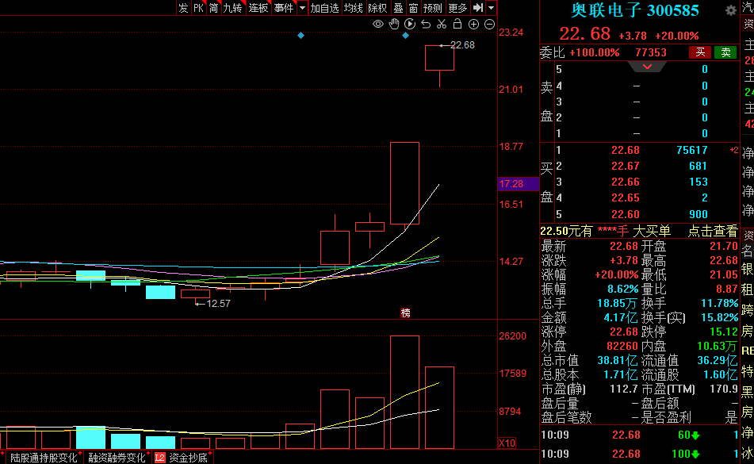
Task: Click the red L2 badge
Action: pos(159,458)
